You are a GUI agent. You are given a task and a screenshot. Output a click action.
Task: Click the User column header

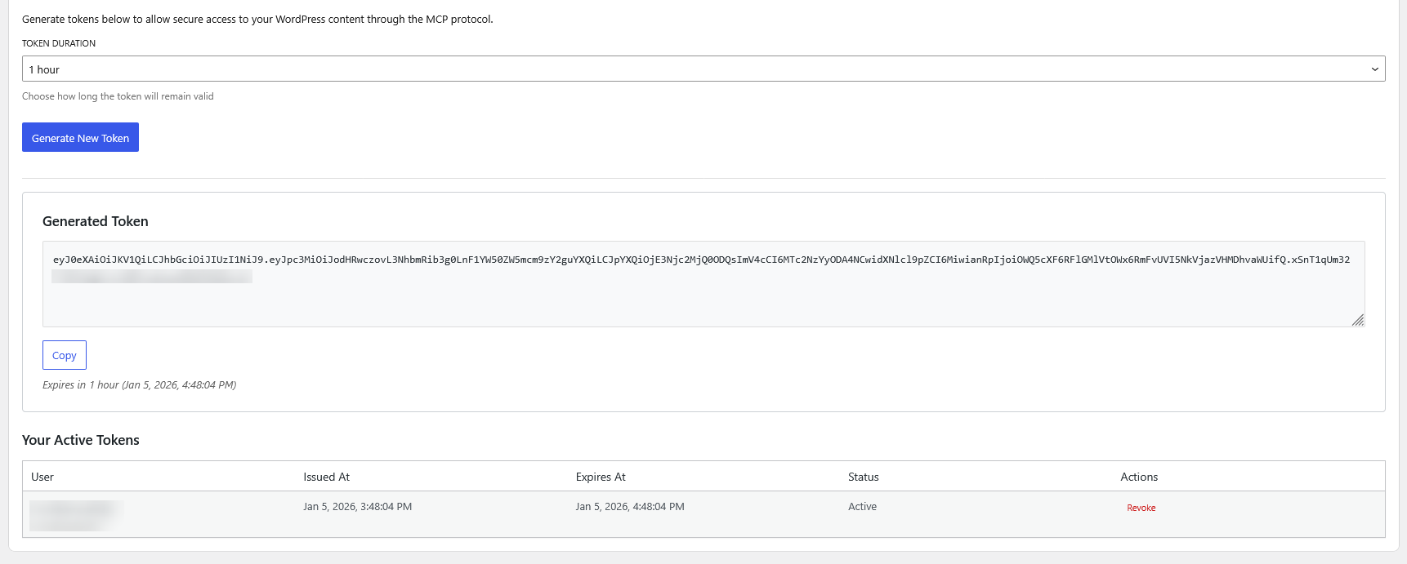(42, 477)
